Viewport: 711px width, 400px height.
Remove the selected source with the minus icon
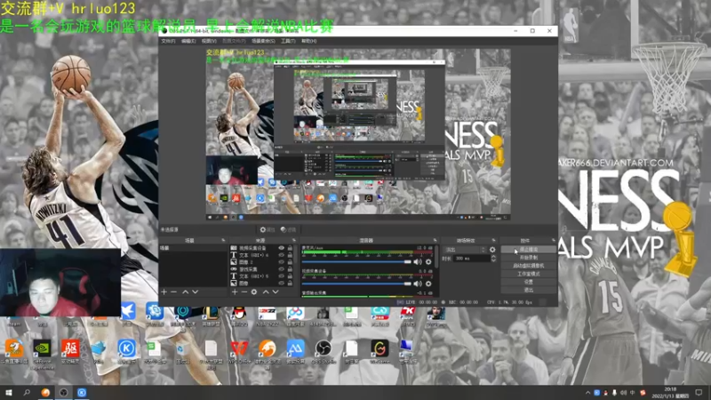[x=244, y=292]
